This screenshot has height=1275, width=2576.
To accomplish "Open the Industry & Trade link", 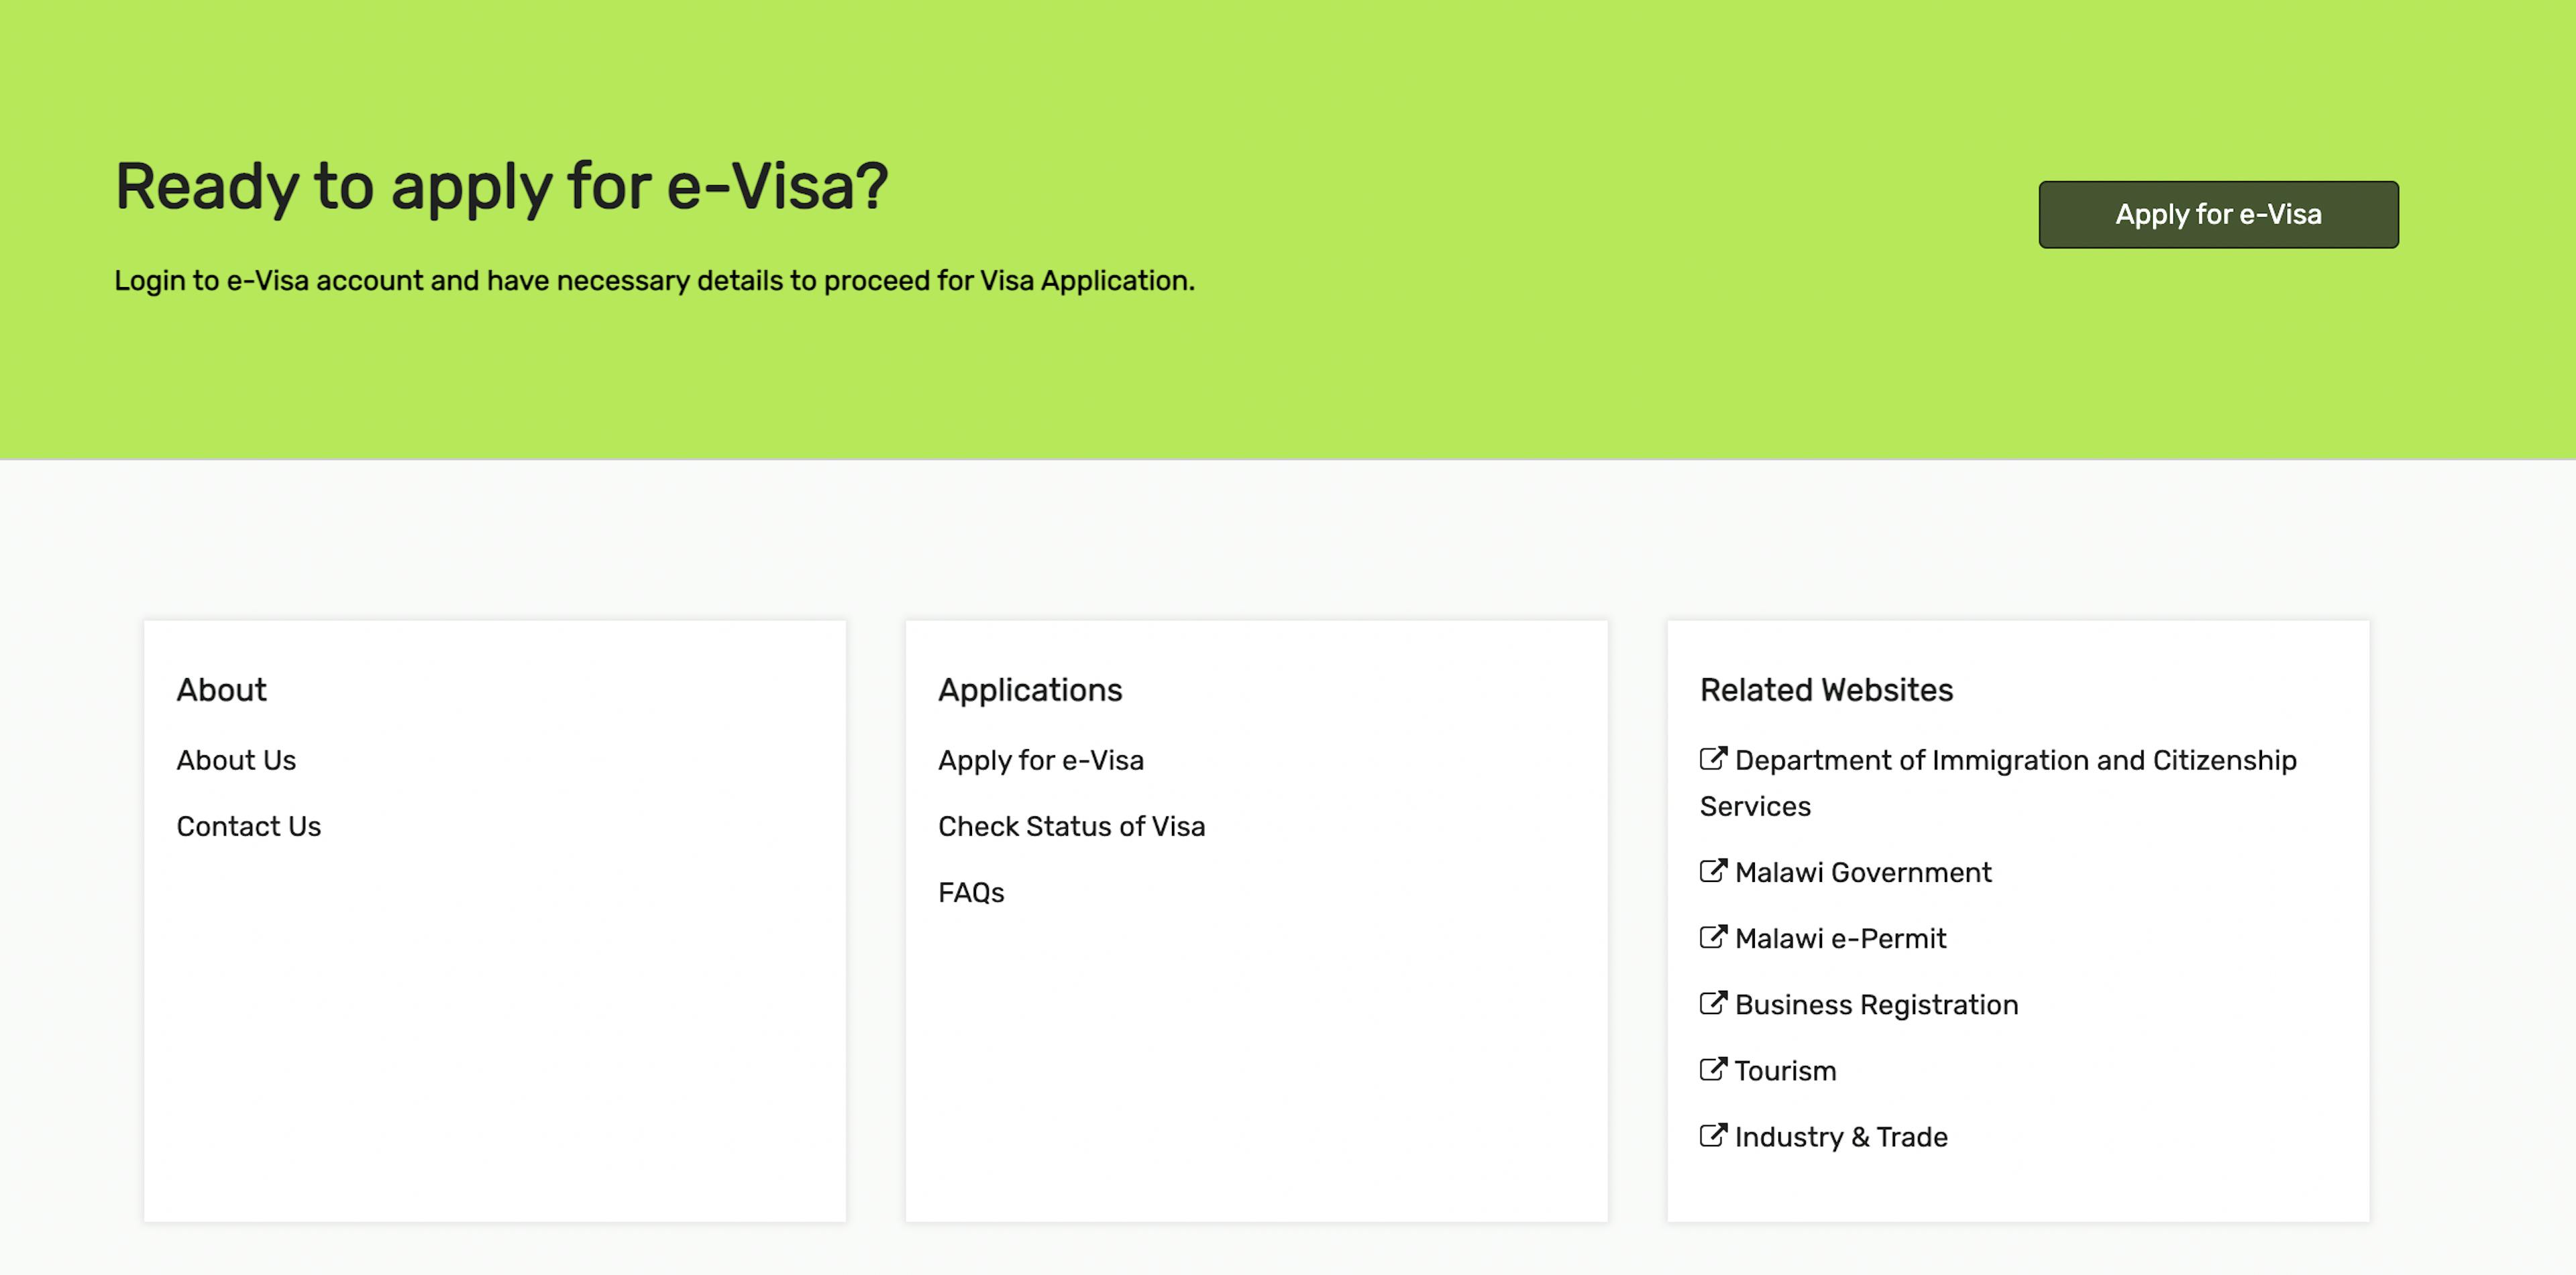I will point(1841,1136).
